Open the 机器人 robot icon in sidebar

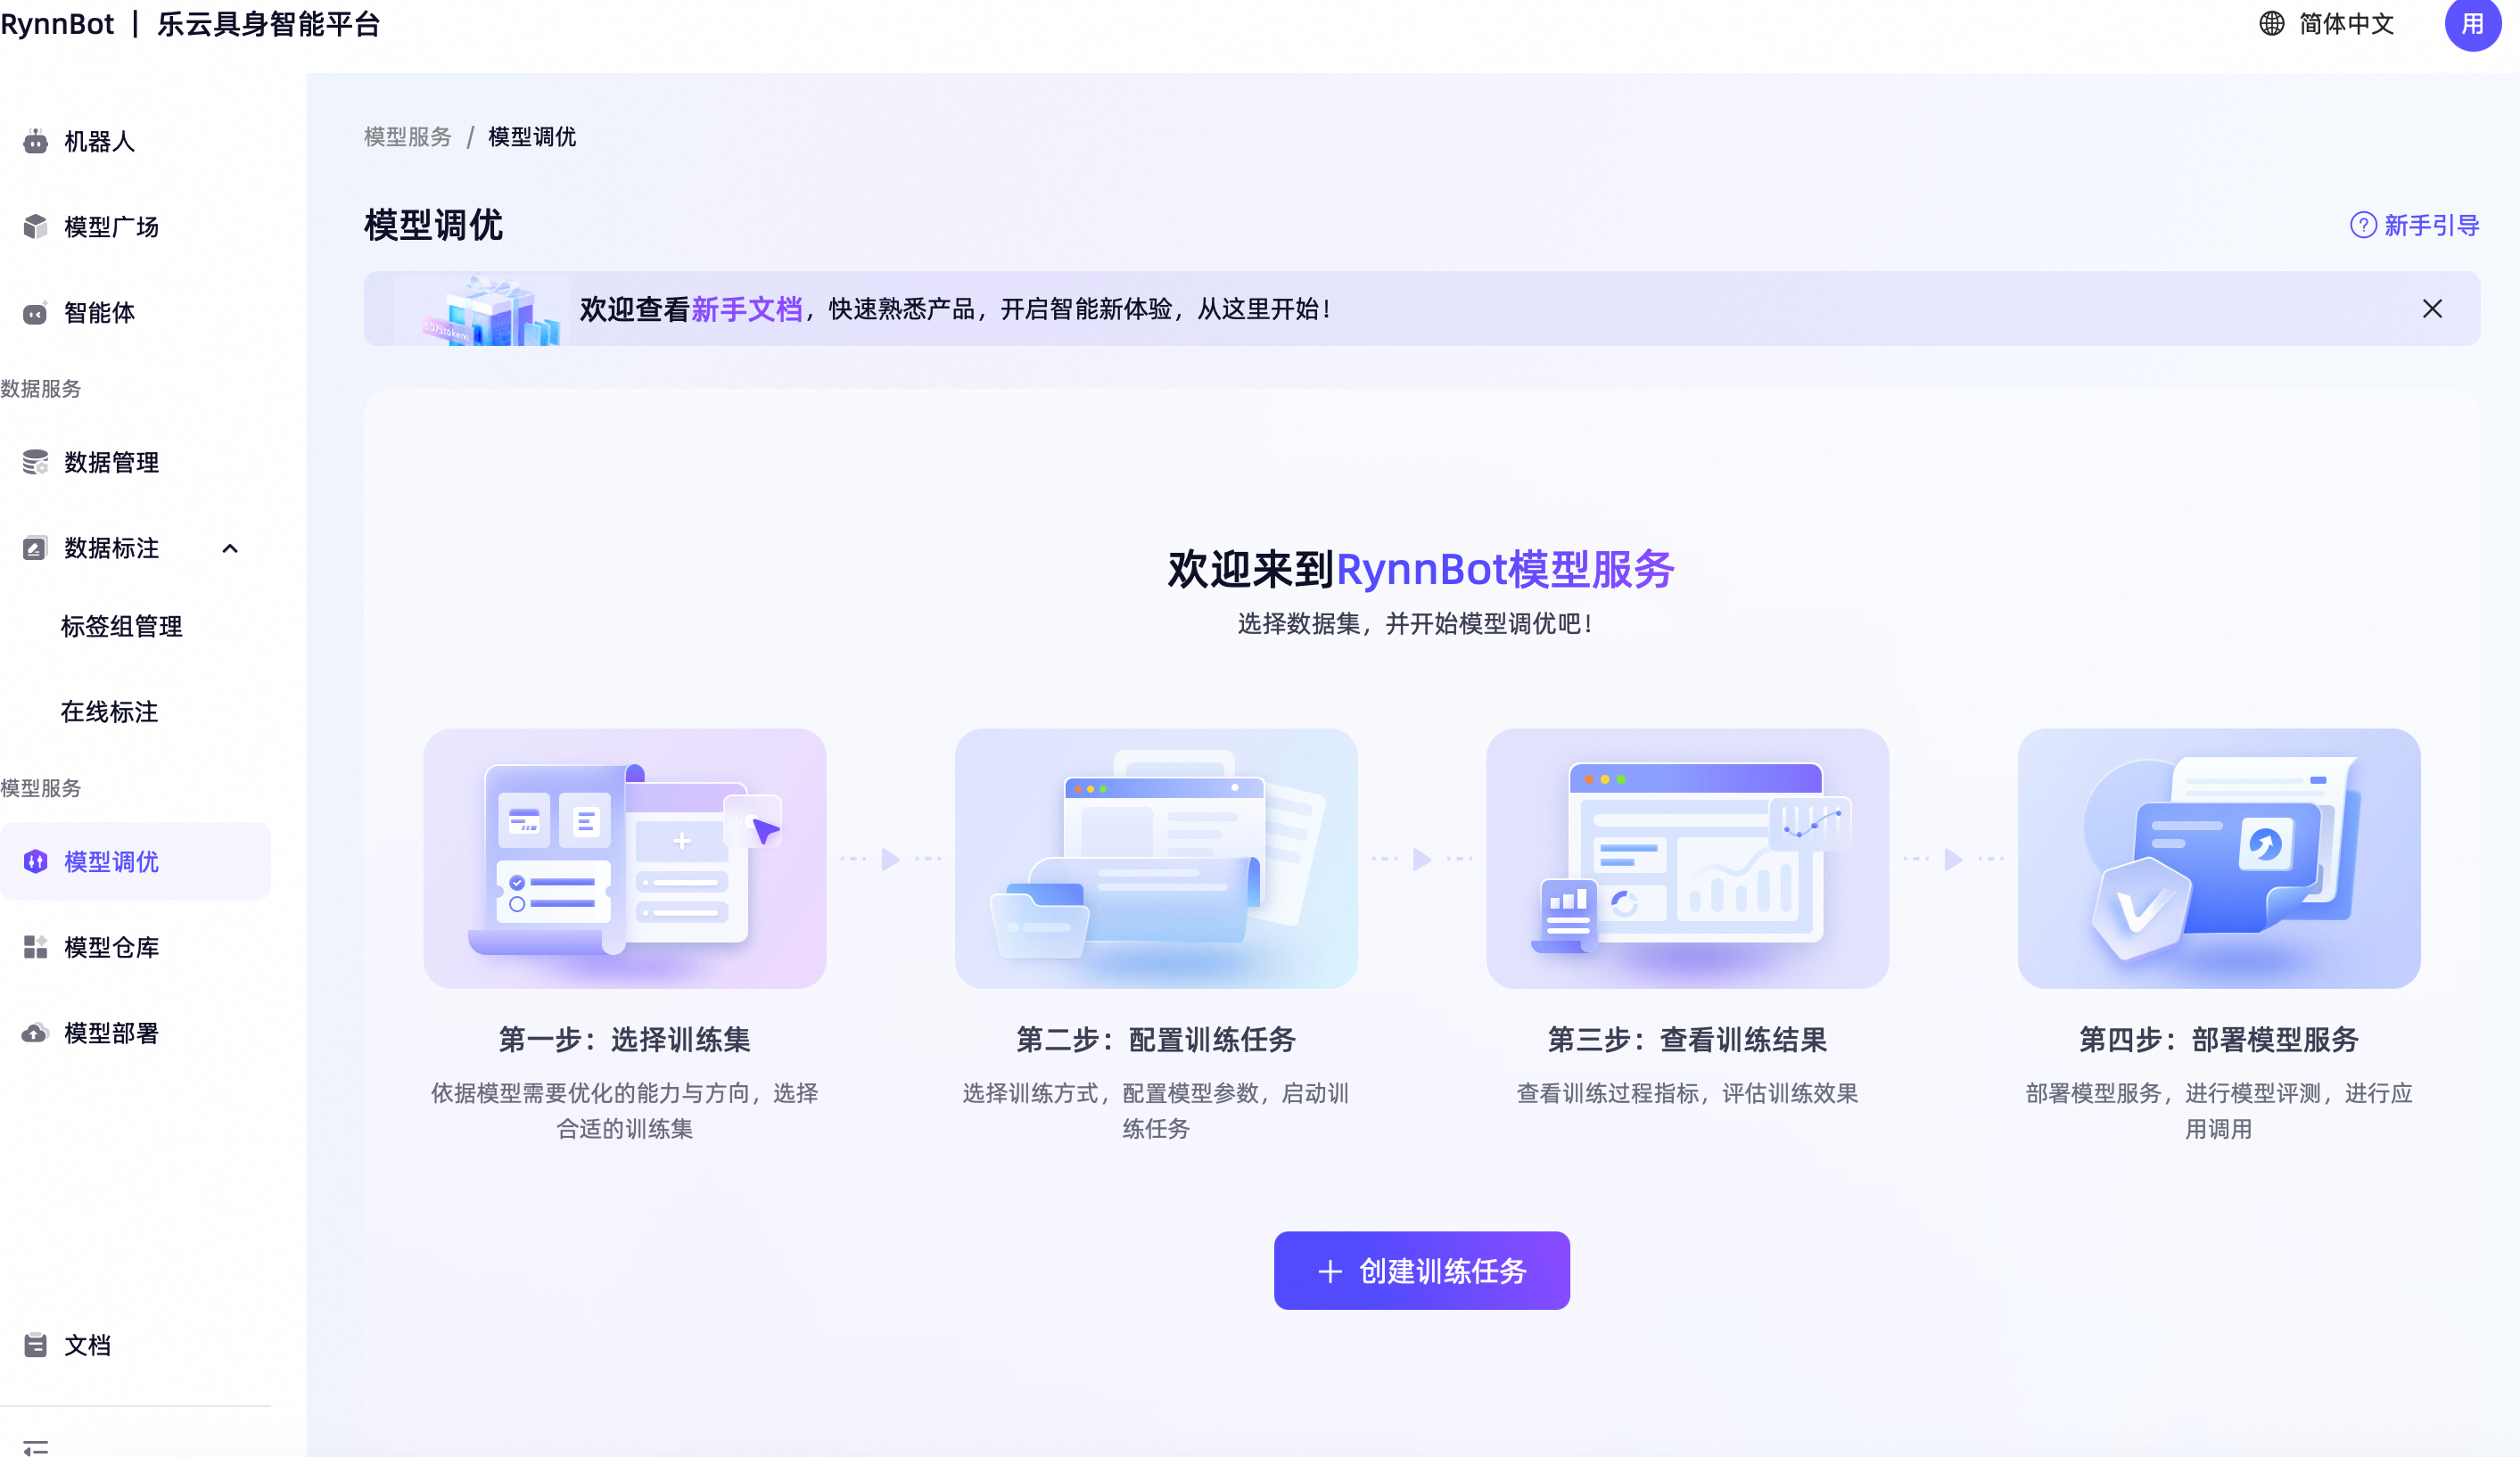[36, 142]
